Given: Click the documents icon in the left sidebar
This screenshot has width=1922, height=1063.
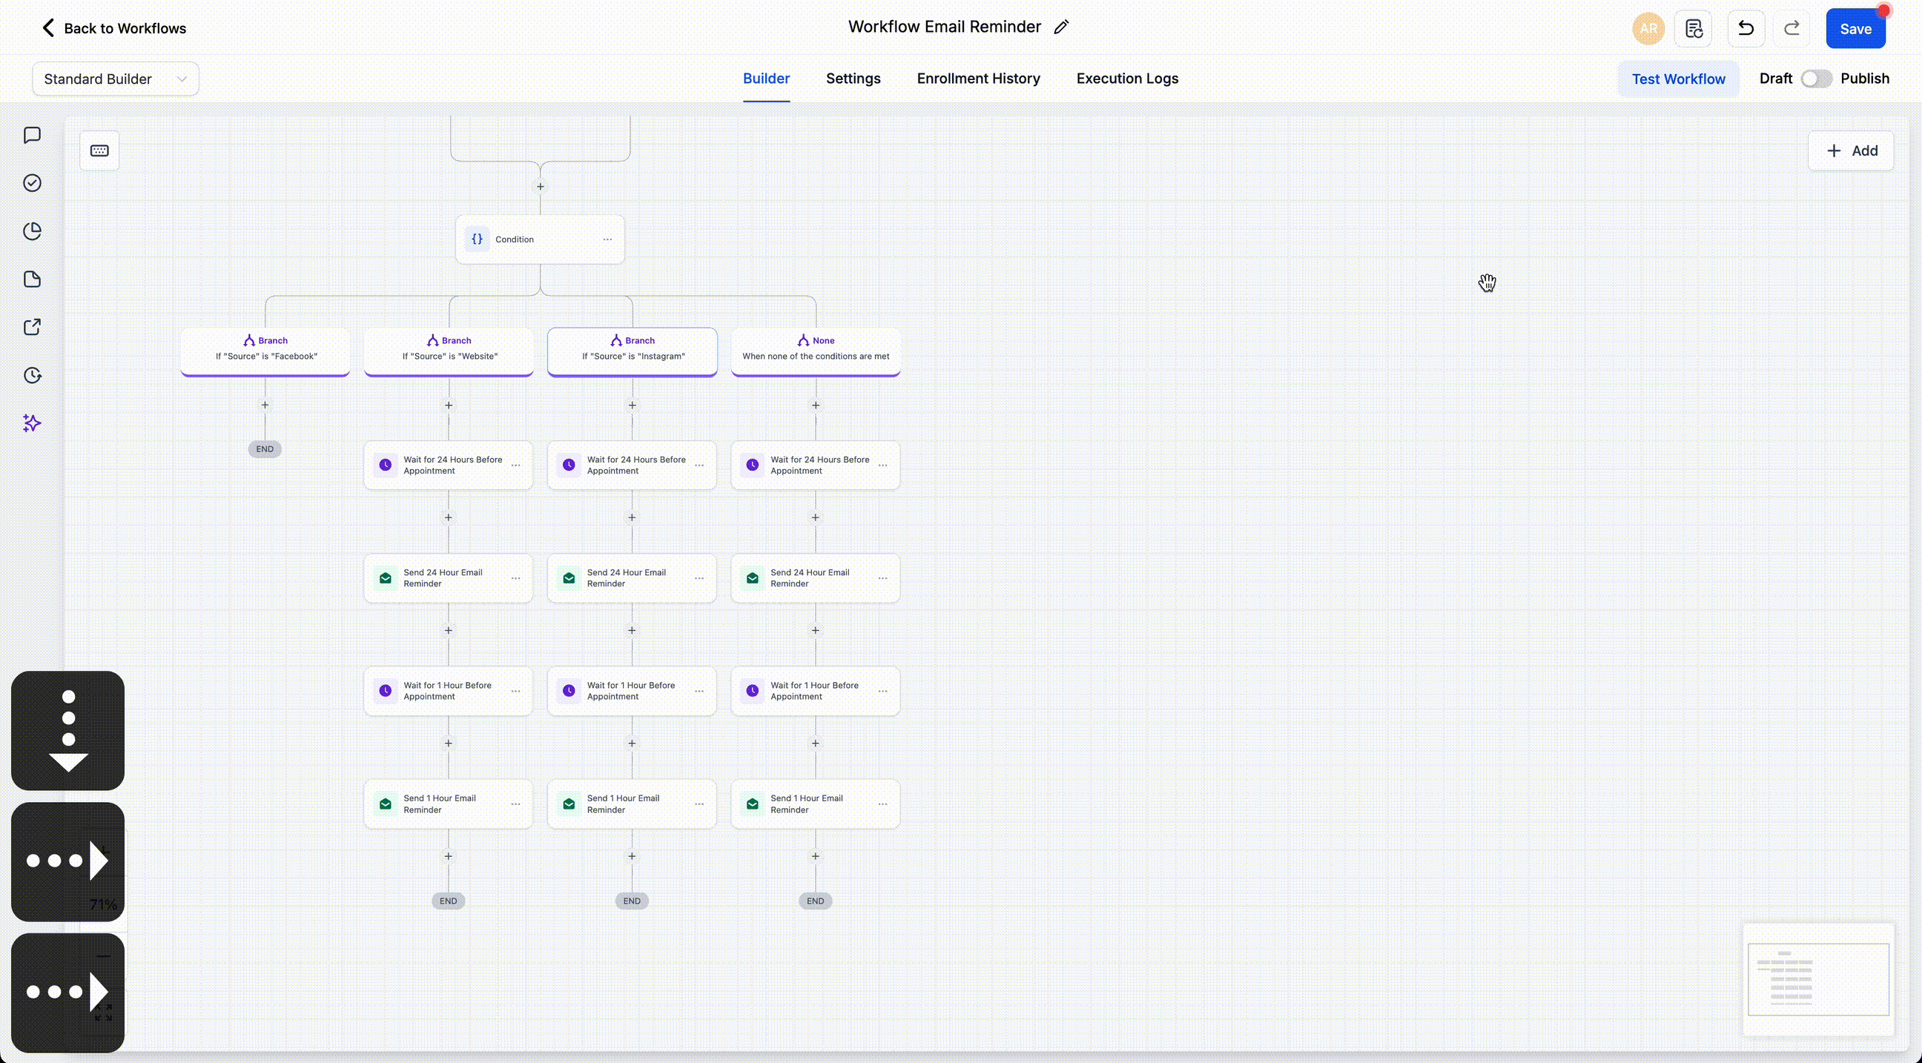Looking at the screenshot, I should click(32, 279).
